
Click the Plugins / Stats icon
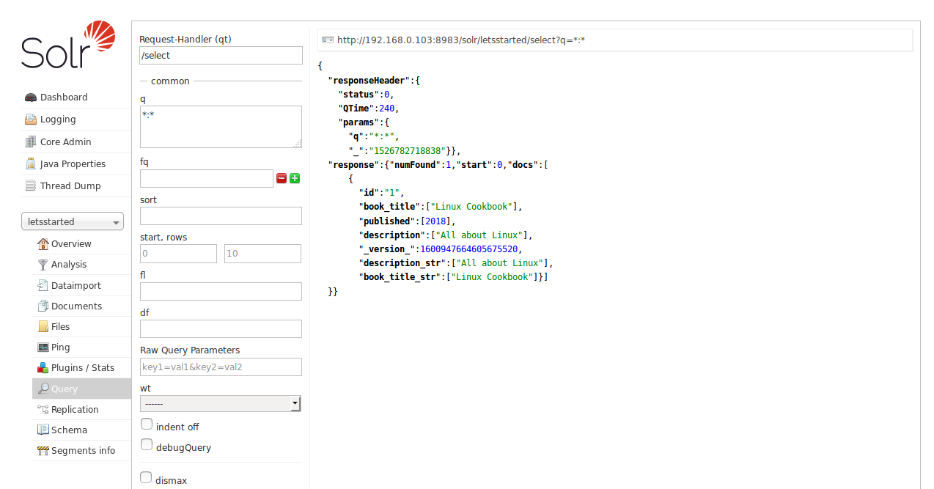(43, 368)
